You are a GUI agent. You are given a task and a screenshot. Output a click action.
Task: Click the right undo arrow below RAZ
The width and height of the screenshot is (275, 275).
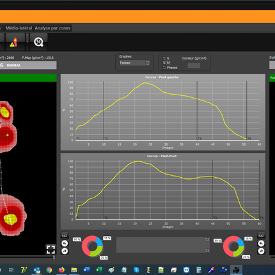pyautogui.click(x=261, y=243)
